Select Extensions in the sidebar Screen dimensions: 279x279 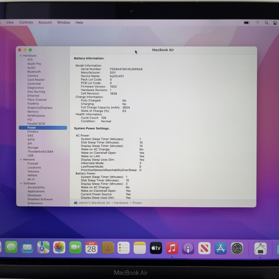[35, 203]
